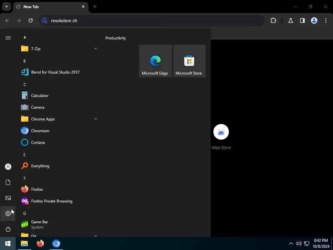Open the browser profile avatar
Viewport: 333px width, 250px height.
tap(314, 21)
